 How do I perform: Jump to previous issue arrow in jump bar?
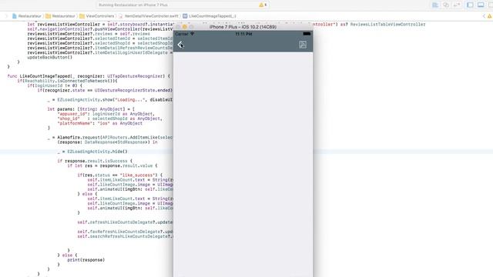[x=484, y=16]
